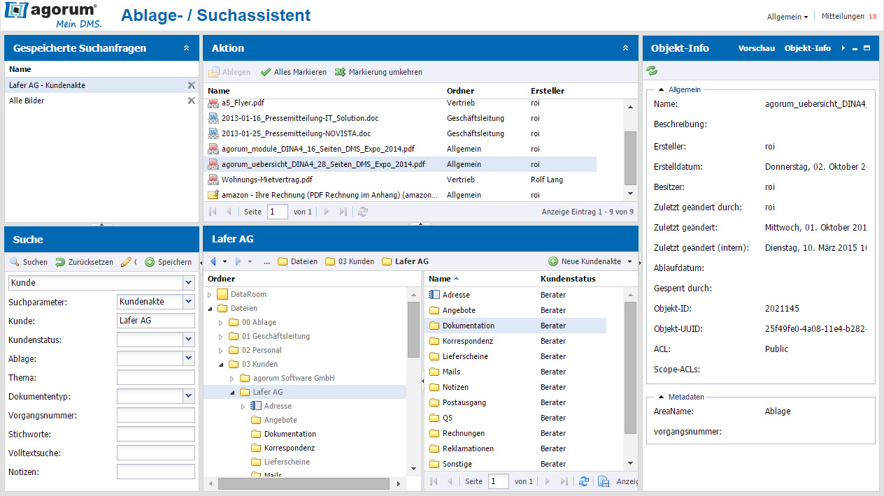Image resolution: width=884 pixels, height=496 pixels.
Task: Open the Kundenstatus dropdown
Action: (x=188, y=339)
